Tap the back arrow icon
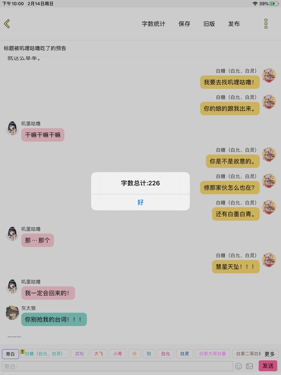The width and height of the screenshot is (281, 375). (x=7, y=24)
